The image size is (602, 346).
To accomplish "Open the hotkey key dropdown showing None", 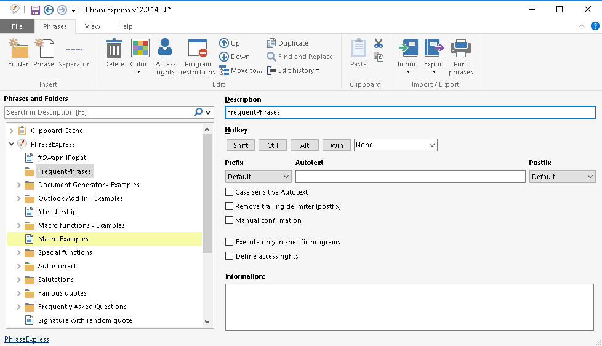I will 395,145.
